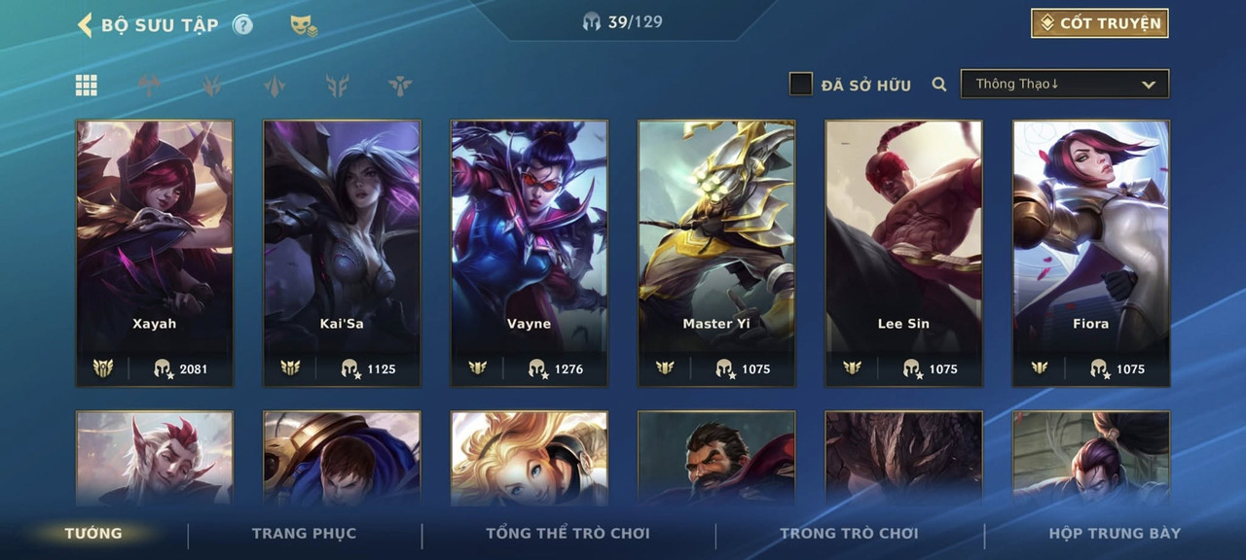Select the Tướng tab
The width and height of the screenshot is (1246, 560).
93,533
